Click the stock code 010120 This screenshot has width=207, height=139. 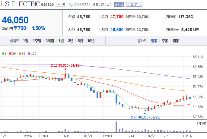click(x=47, y=5)
